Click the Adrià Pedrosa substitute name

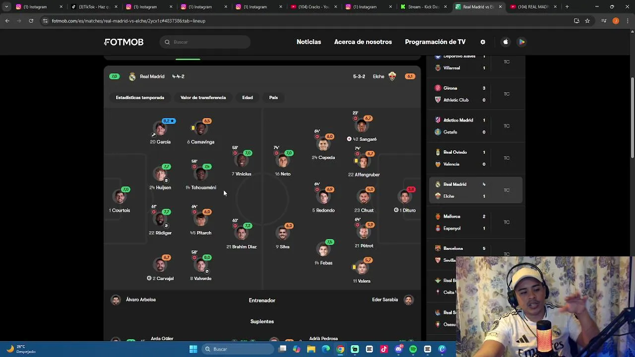pos(323,339)
